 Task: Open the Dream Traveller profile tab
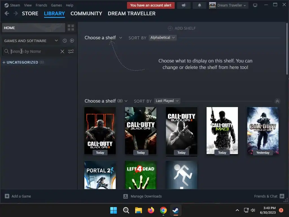tap(132, 14)
